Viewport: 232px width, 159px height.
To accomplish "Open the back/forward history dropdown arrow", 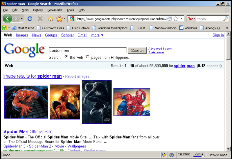I will point(21,19).
